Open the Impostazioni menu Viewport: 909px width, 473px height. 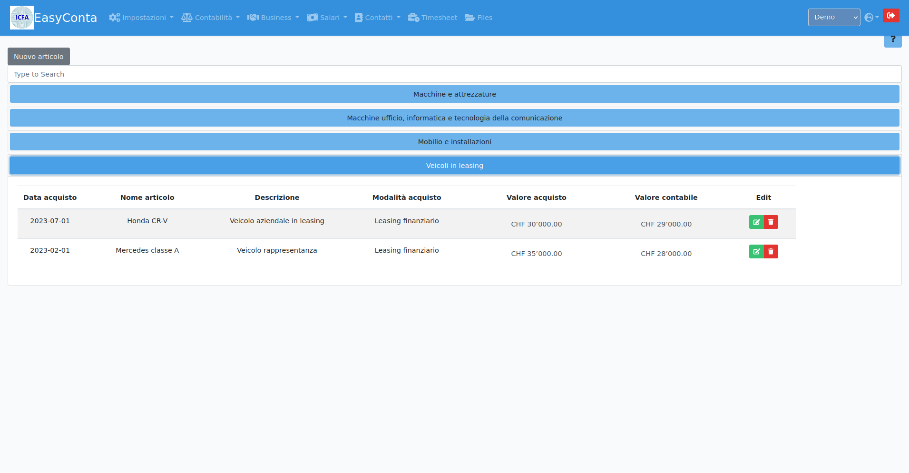(x=141, y=18)
